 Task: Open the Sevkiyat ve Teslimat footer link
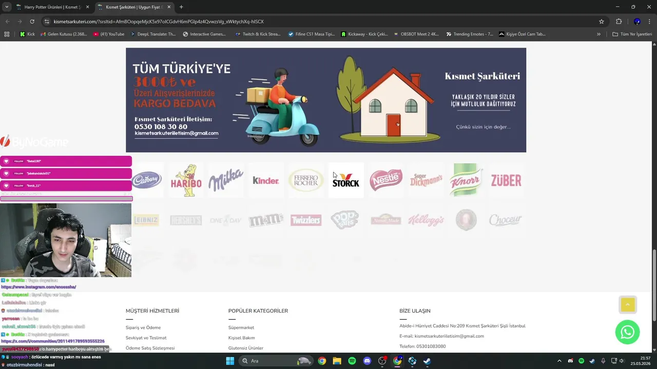click(x=146, y=338)
